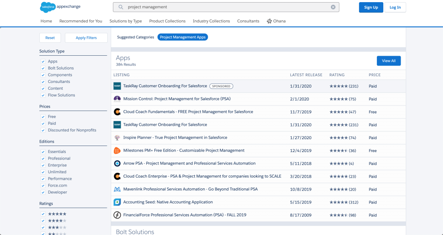Click the Ohana flower icon
The width and height of the screenshot is (443, 235).
(x=269, y=21)
